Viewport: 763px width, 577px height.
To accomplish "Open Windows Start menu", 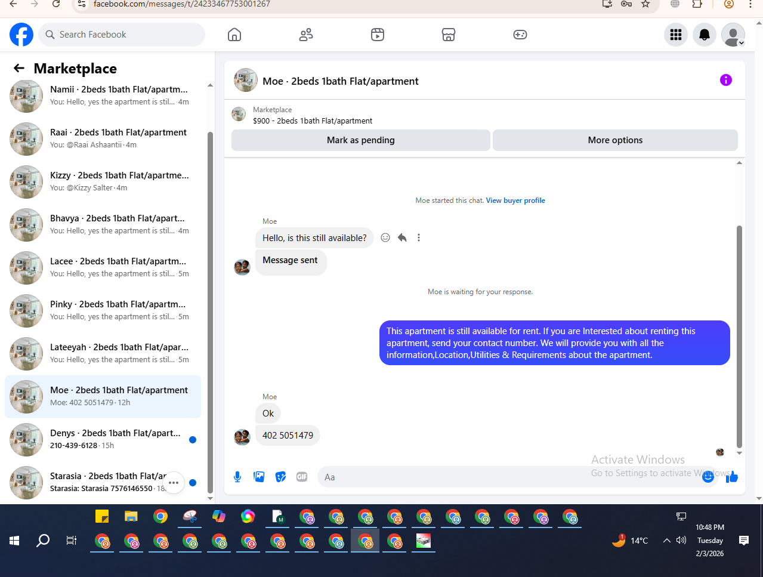I will [14, 541].
